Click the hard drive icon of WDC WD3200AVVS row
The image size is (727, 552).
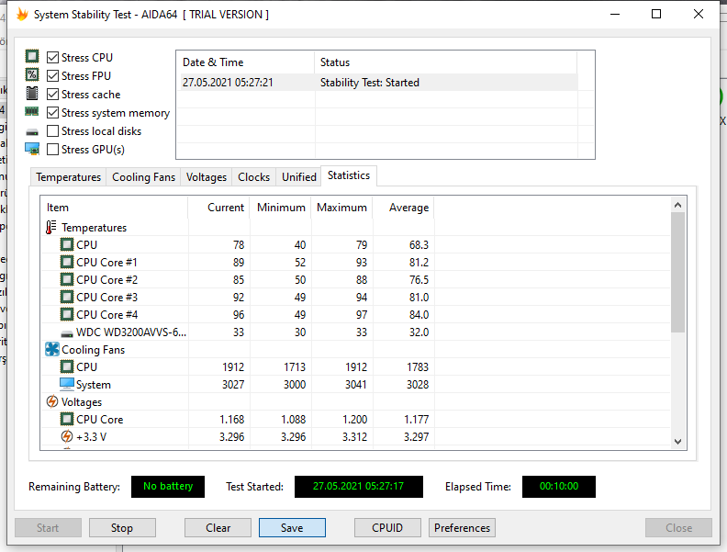tap(67, 333)
